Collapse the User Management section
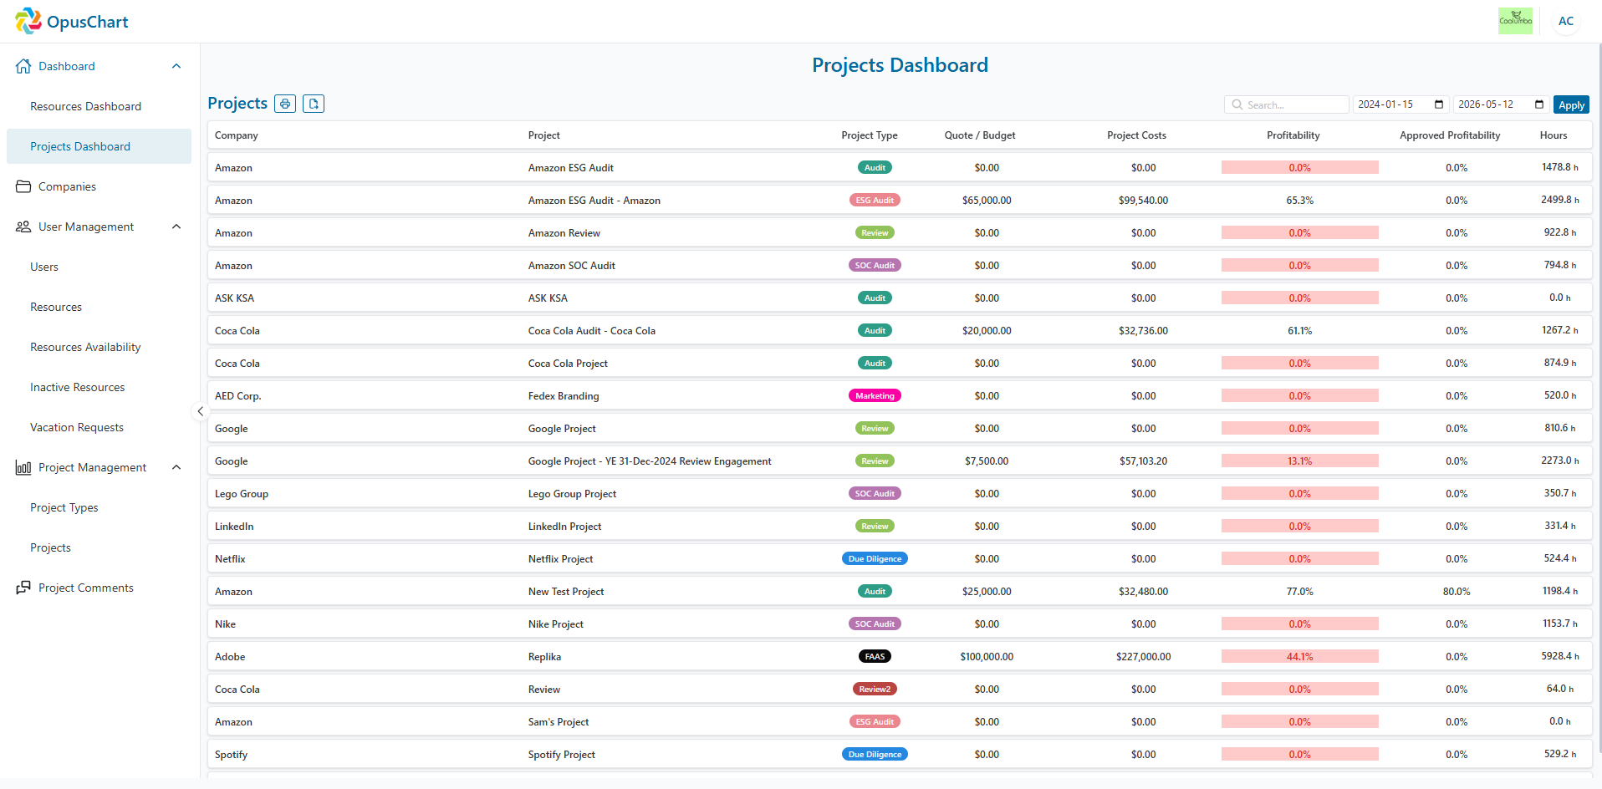Screen dimensions: 1602x789 click(x=176, y=227)
